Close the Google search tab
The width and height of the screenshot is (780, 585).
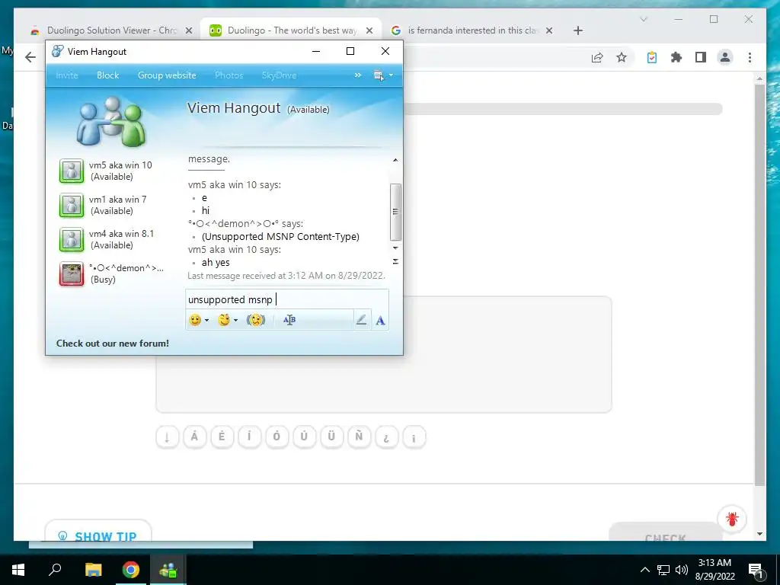[548, 30]
